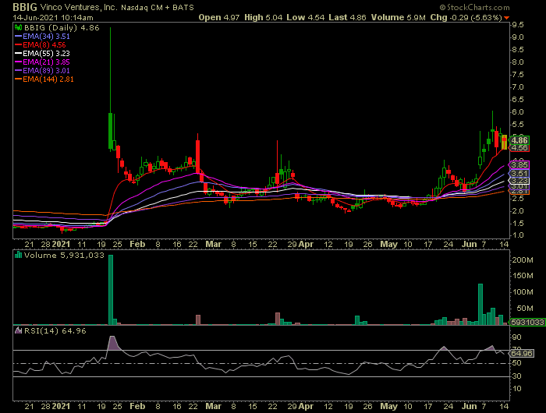Click the white 3.23 EMA price tag

pyautogui.click(x=519, y=181)
